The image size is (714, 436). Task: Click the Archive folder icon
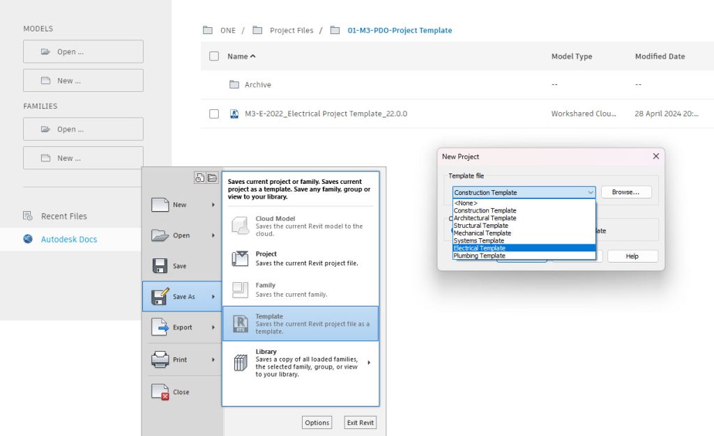click(234, 84)
